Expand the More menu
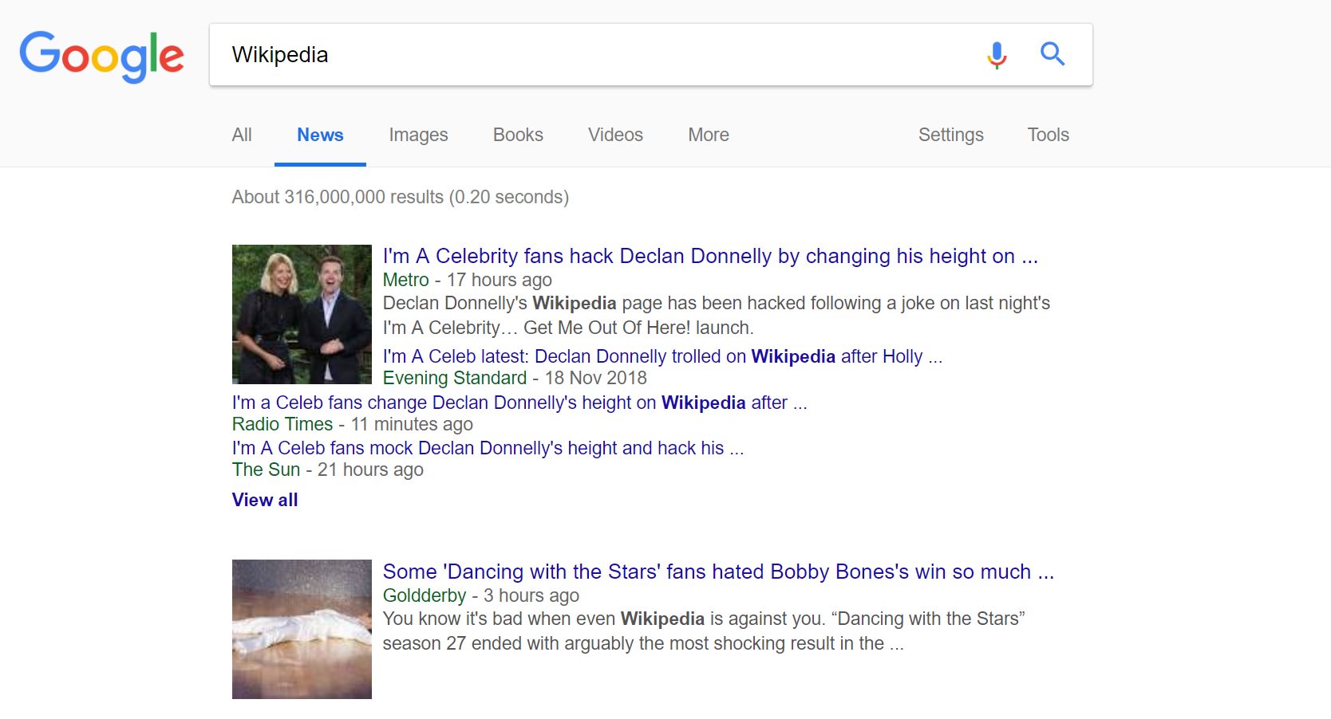Image resolution: width=1331 pixels, height=719 pixels. pyautogui.click(x=709, y=135)
